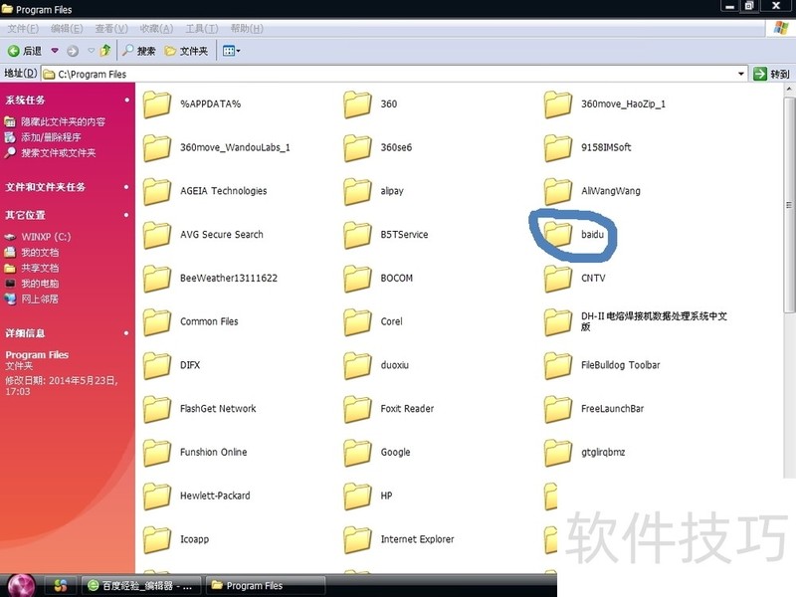This screenshot has width=796, height=597.
Task: Click the scrollbar up arrow
Action: click(789, 90)
